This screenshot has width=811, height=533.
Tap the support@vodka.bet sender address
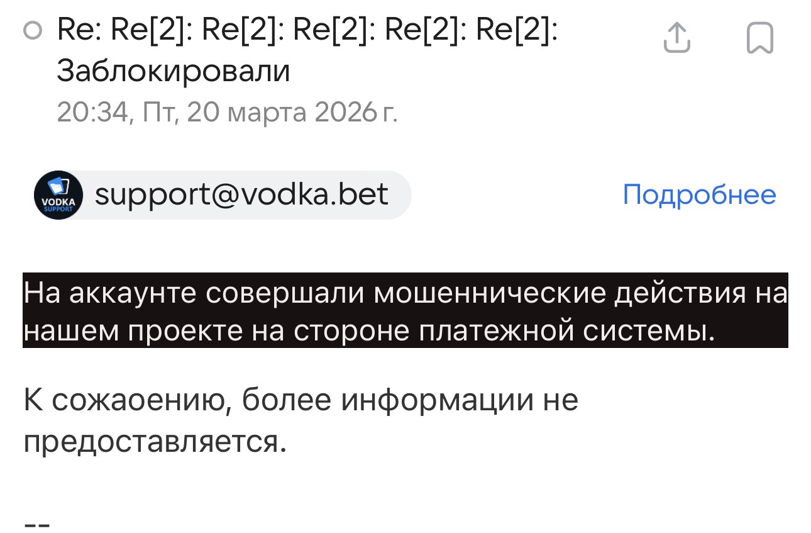click(241, 195)
